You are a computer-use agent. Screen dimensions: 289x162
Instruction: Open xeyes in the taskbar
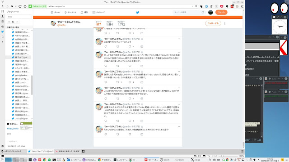click(x=180, y=160)
